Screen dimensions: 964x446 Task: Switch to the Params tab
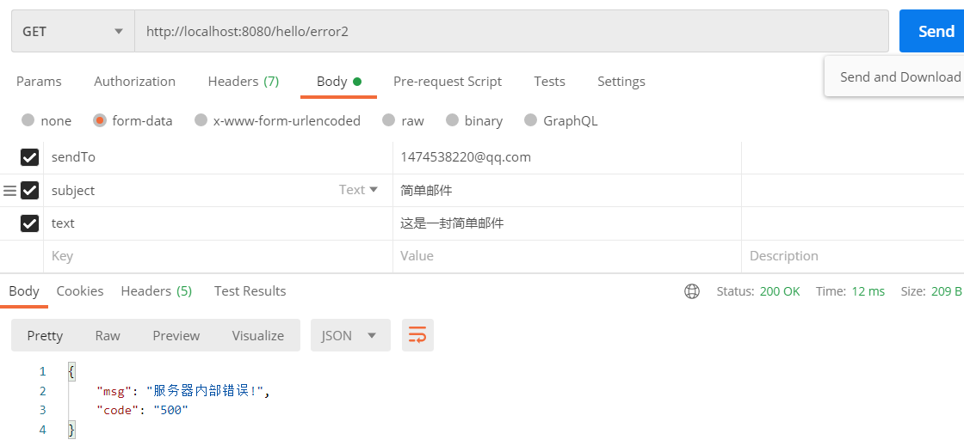click(x=39, y=82)
